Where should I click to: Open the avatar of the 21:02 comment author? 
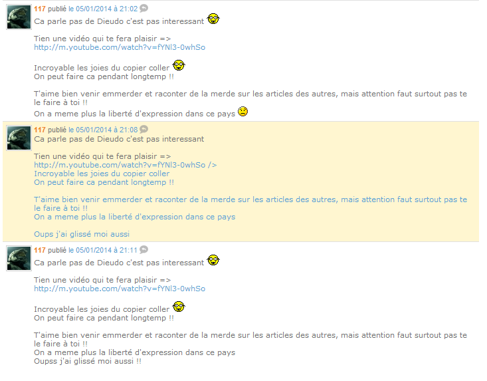(19, 17)
